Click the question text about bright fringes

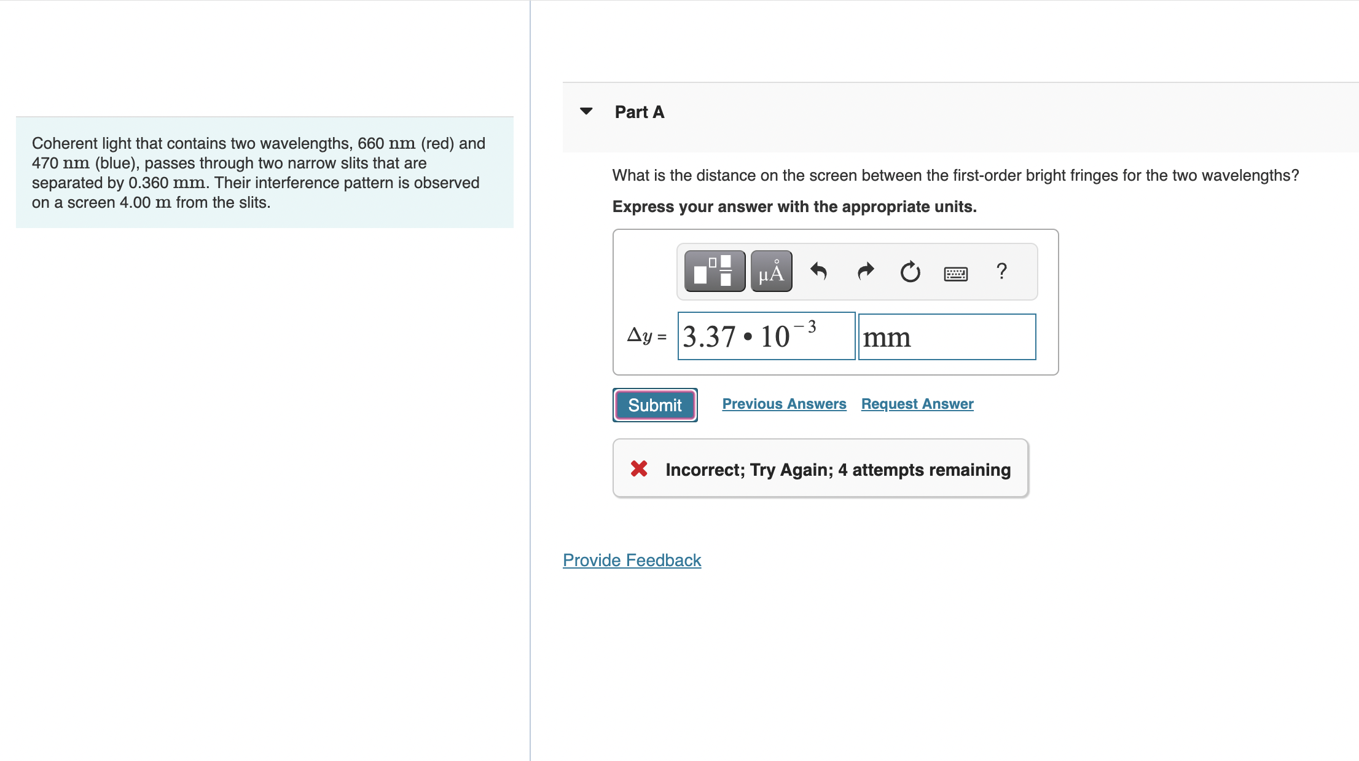tap(955, 176)
